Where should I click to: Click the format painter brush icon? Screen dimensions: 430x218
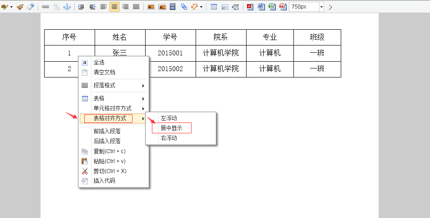[20, 7]
